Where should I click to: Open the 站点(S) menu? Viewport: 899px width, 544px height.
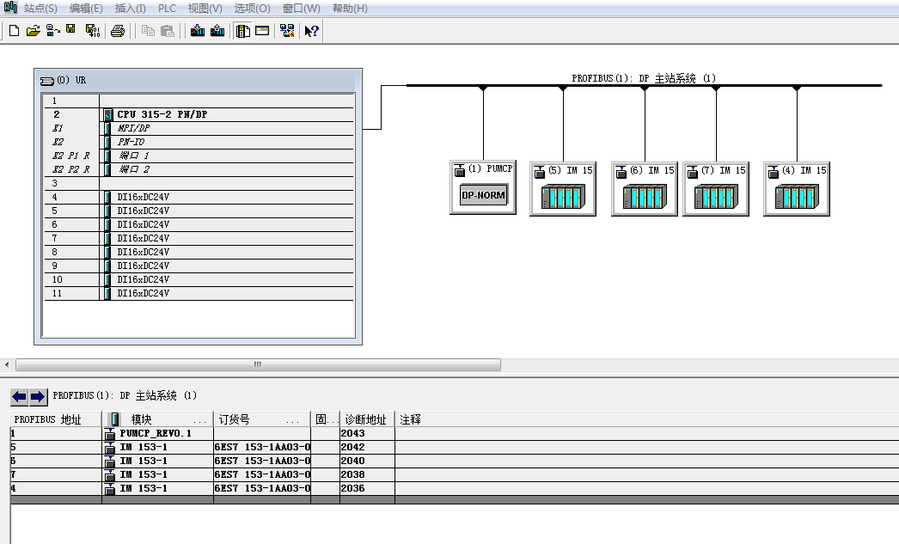coord(40,9)
